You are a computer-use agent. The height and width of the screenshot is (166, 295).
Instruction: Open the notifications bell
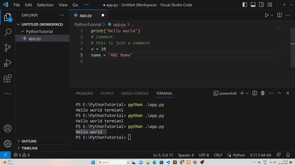point(288,155)
